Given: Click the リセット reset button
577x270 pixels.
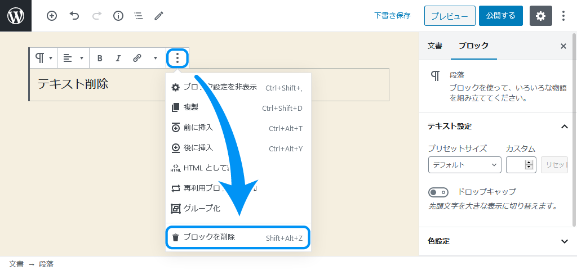Looking at the screenshot, I should pos(554,165).
